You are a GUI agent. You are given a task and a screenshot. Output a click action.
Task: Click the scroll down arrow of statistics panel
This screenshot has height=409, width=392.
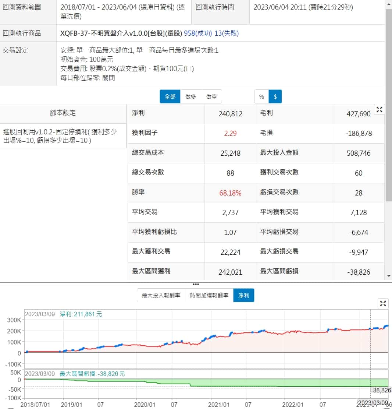(x=388, y=276)
